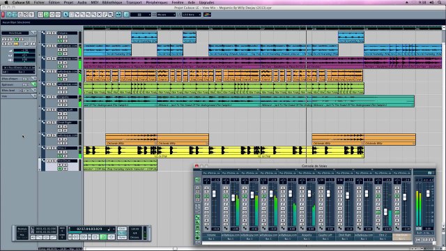446x251 pixels.
Task: Select Flex 2 channel label in mixer
Action: point(383,235)
